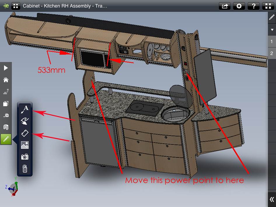The image size is (276, 207).
Task: Delete markup with the trash icon
Action: click(x=25, y=169)
